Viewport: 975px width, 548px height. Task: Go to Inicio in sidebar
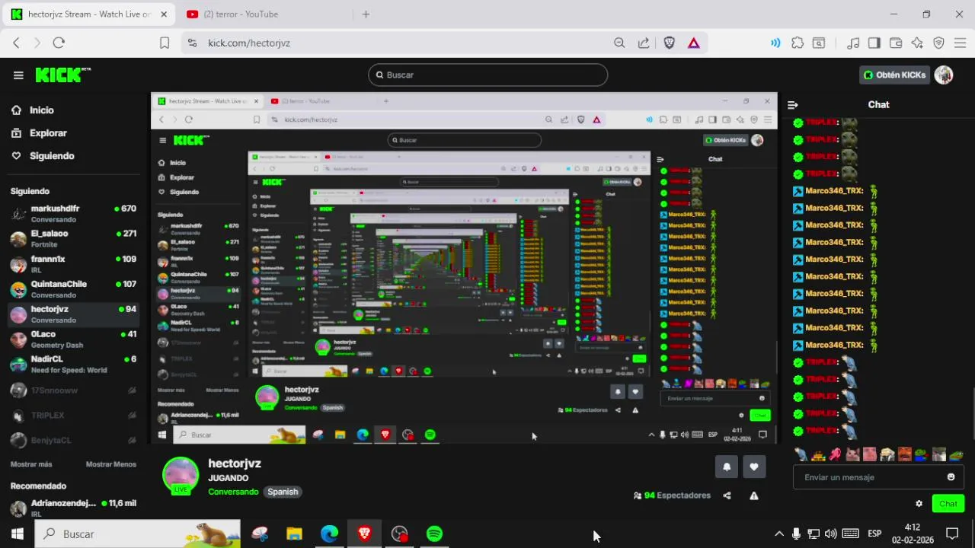tap(32, 110)
